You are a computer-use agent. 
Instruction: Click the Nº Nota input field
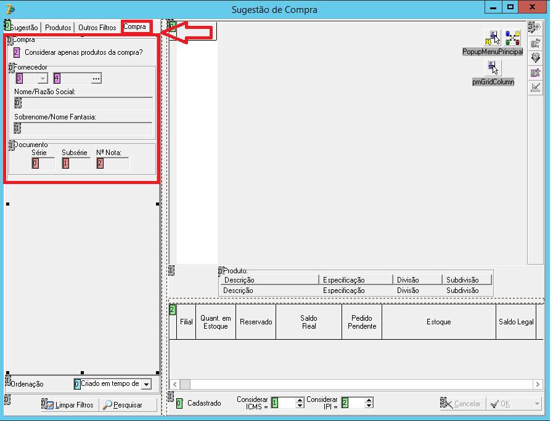112,163
